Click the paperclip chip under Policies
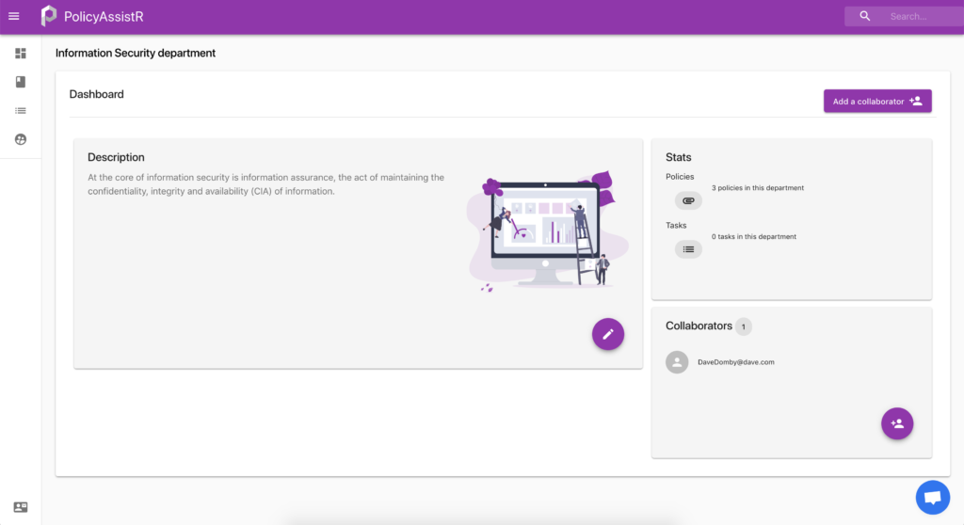The width and height of the screenshot is (964, 525). click(688, 200)
